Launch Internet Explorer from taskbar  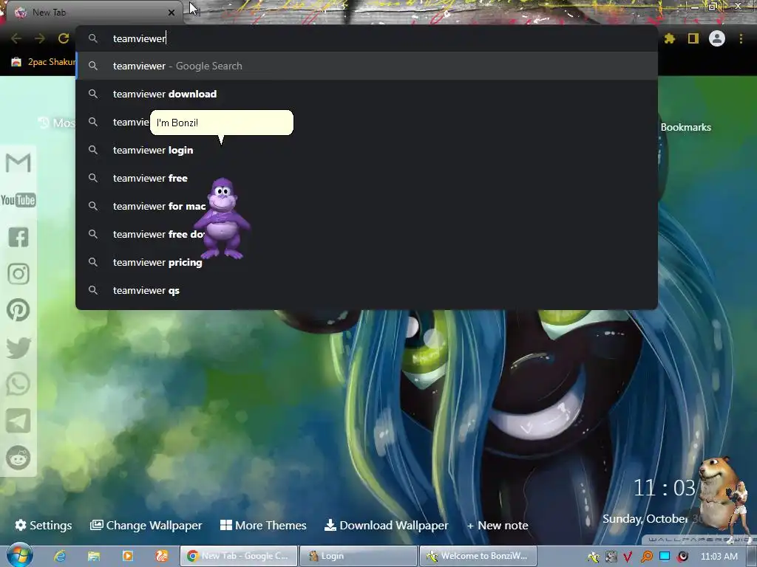tap(59, 556)
